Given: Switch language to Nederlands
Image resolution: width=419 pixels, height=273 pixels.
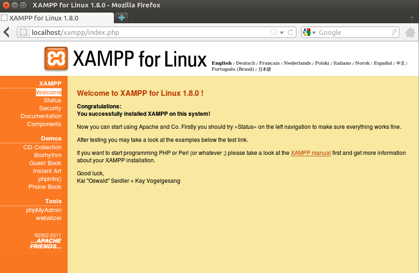Looking at the screenshot, I should (297, 63).
